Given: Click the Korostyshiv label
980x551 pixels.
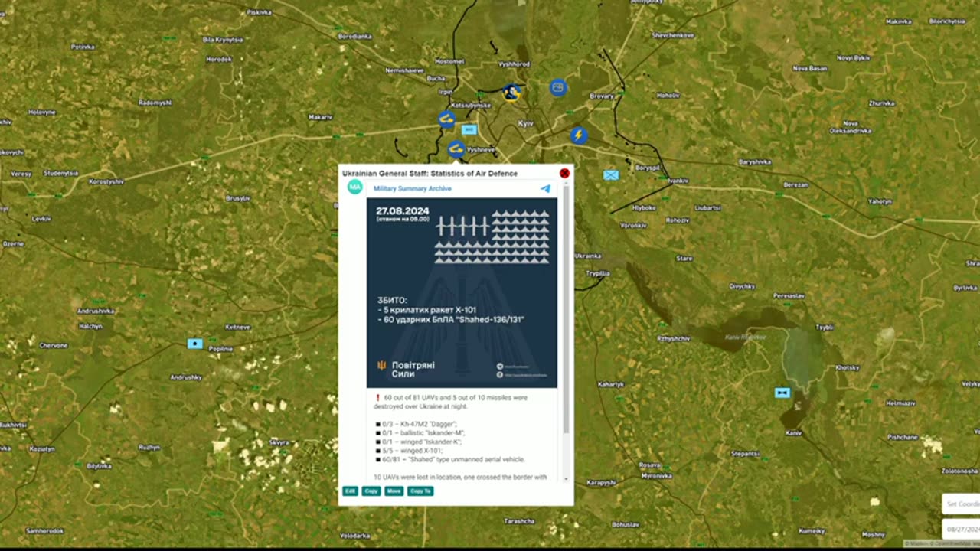Looking at the screenshot, I should [x=107, y=181].
